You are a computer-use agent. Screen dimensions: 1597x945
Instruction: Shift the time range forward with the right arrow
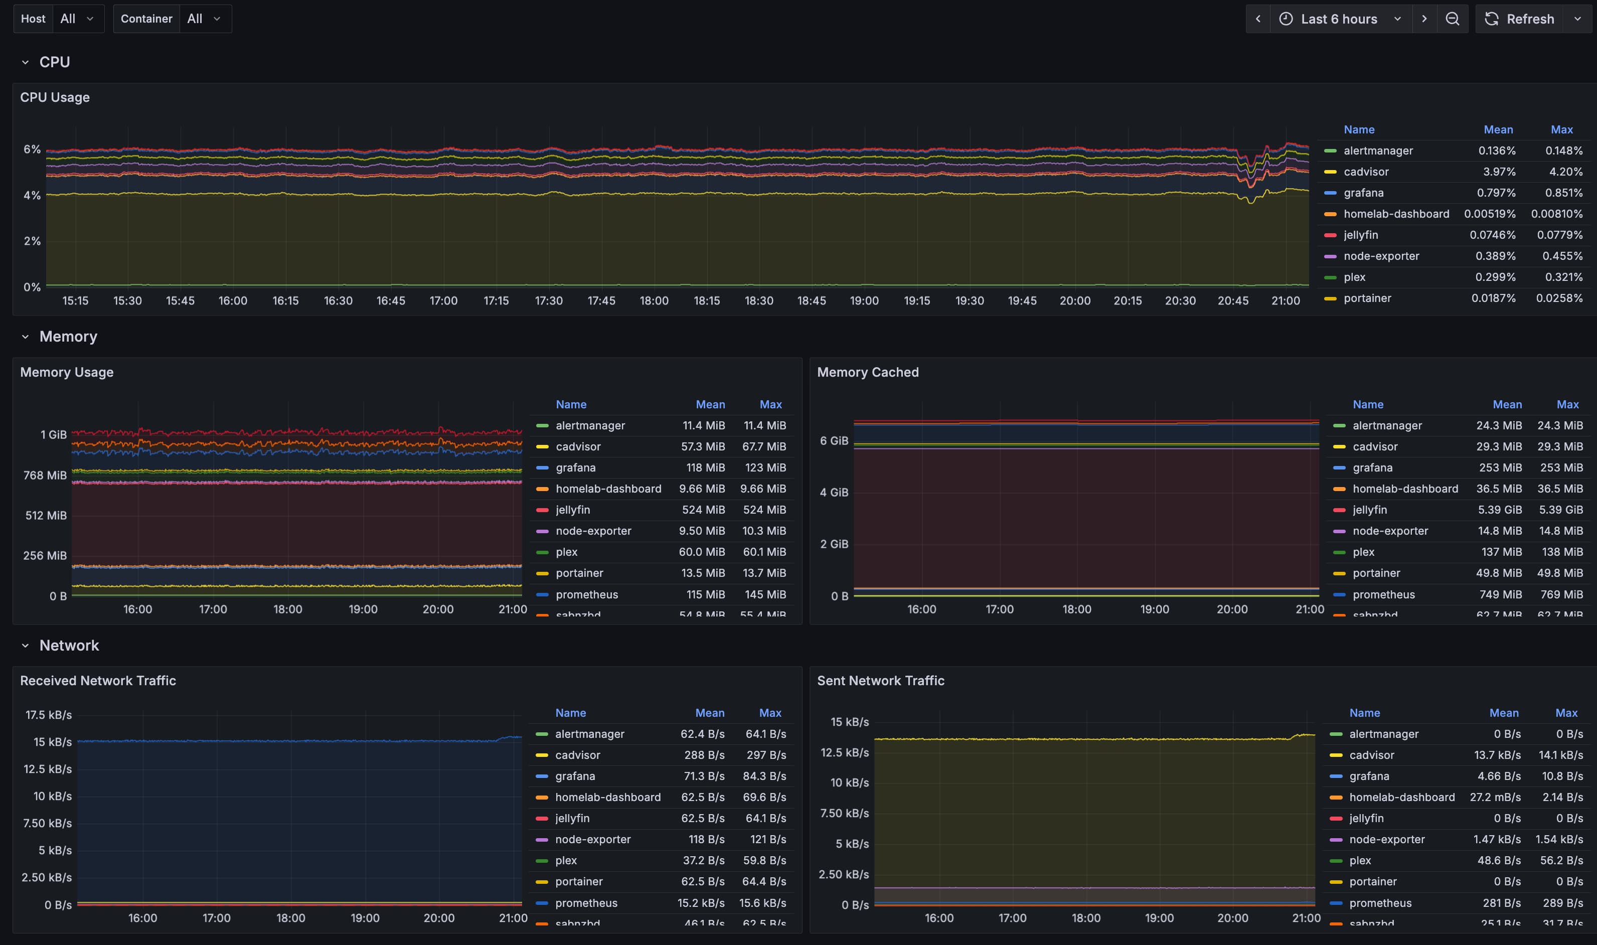click(x=1424, y=19)
